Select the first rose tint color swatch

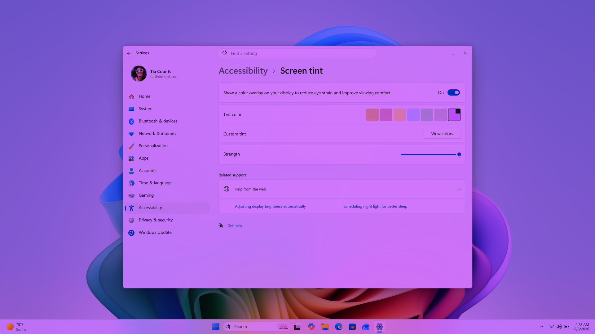pos(372,115)
